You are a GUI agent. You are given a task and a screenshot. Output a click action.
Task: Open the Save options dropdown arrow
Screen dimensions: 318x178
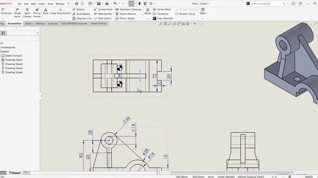click(x=102, y=3)
